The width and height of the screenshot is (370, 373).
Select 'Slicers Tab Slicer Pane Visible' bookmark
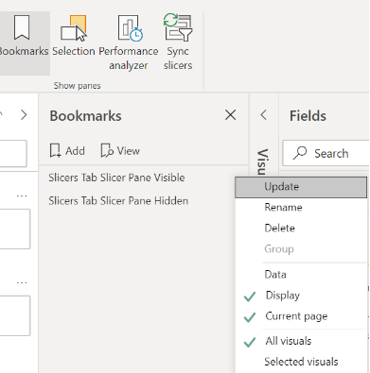coord(116,178)
